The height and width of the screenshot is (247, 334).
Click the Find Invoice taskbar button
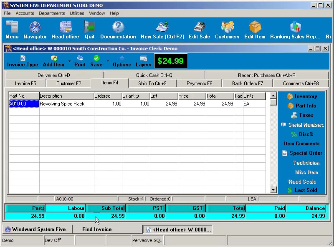point(97,229)
